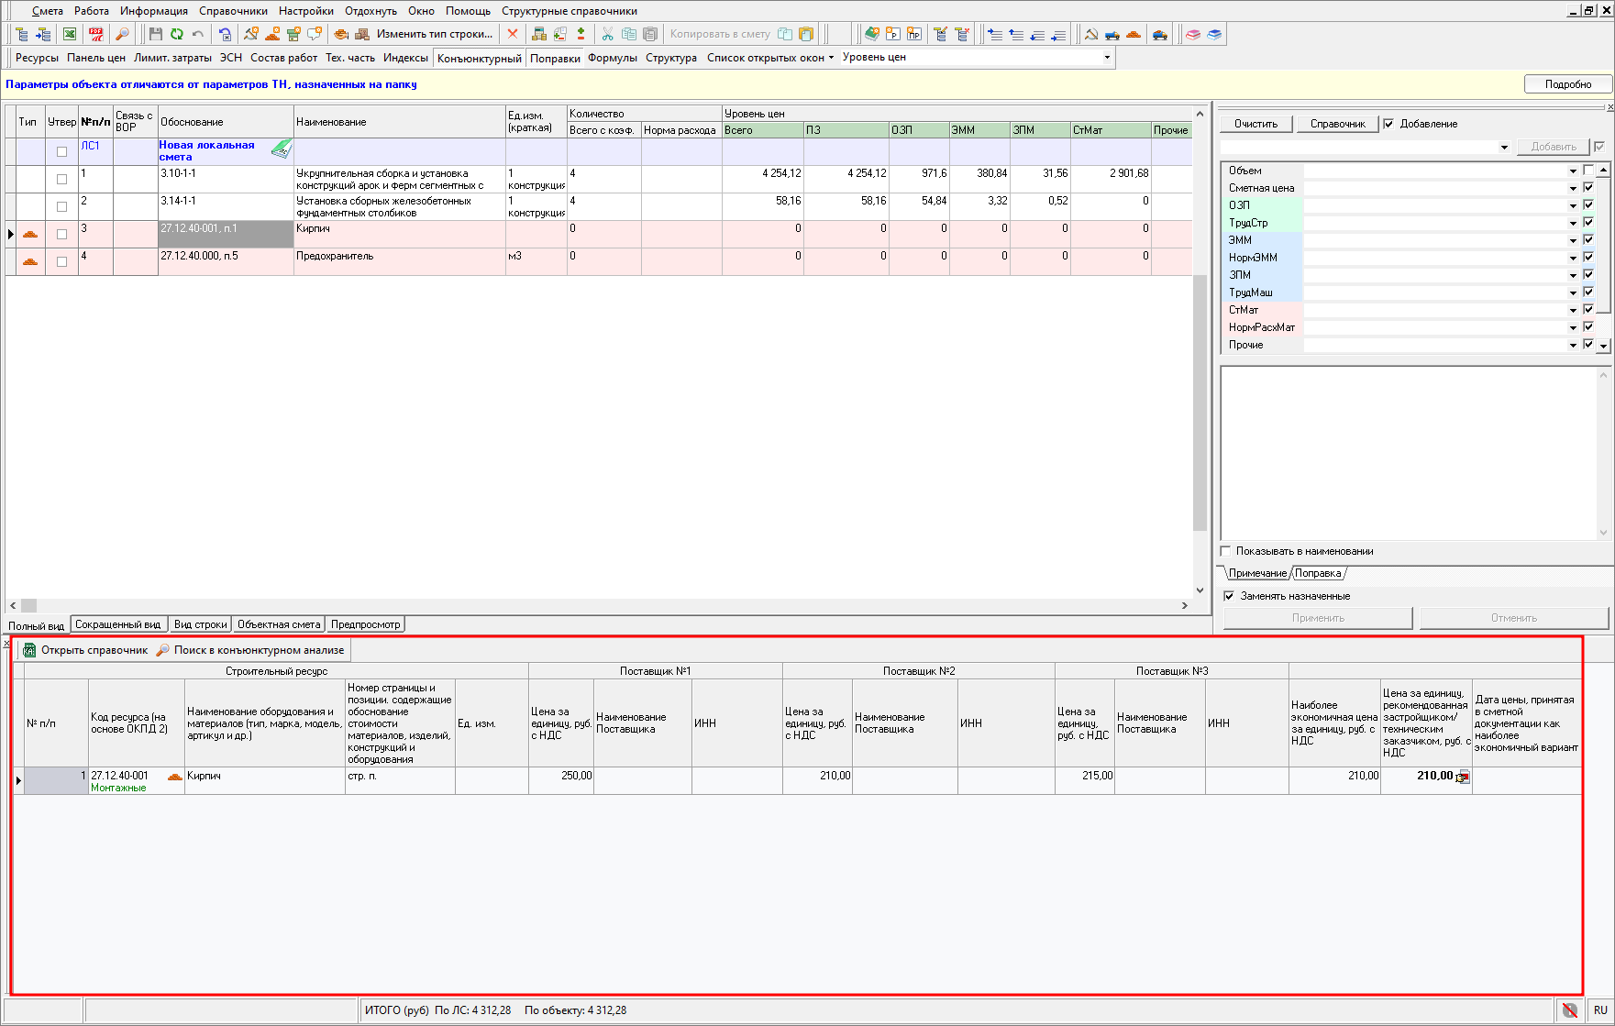Tick the checkbox in row 3 Кирпич
1615x1026 pixels.
pyautogui.click(x=62, y=234)
